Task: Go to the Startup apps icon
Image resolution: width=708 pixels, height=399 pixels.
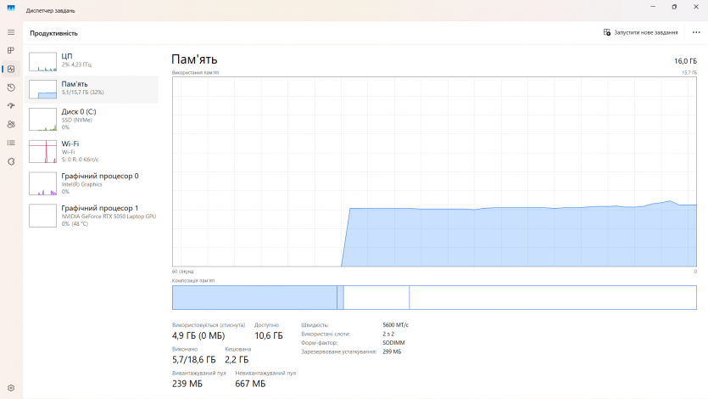Action: (x=11, y=106)
